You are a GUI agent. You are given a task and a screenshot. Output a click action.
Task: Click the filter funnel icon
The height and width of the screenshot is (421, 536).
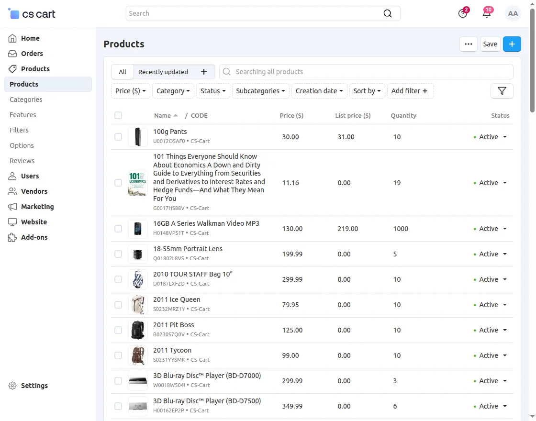[502, 90]
